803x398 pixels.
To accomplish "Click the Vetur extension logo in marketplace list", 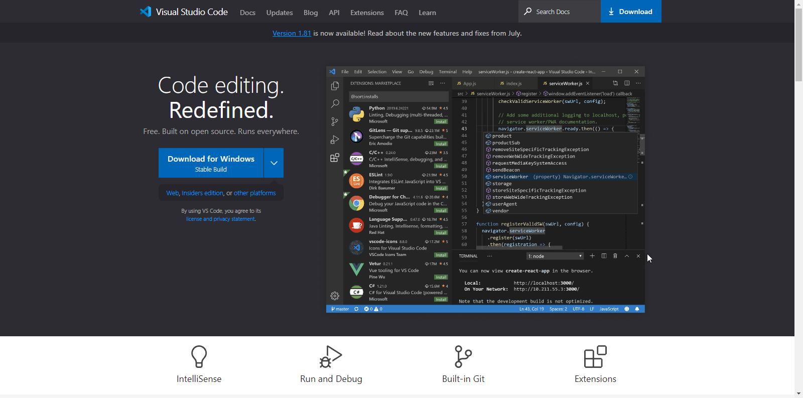I will coord(356,270).
